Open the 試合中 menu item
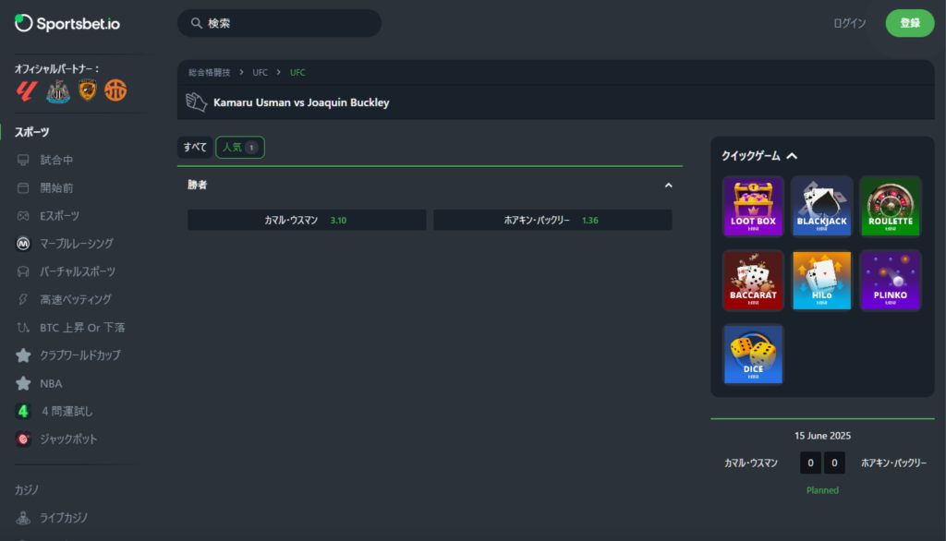946x541 pixels. pos(56,160)
